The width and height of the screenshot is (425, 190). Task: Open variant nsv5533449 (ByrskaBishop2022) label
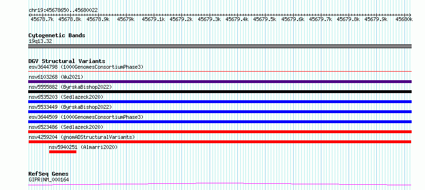coord(70,107)
